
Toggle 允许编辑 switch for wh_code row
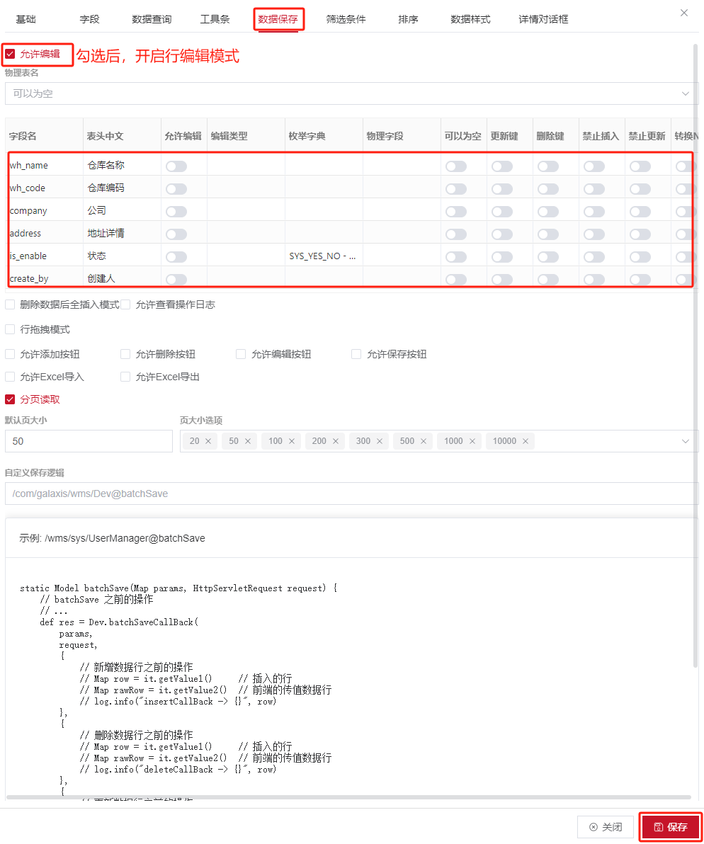point(176,189)
